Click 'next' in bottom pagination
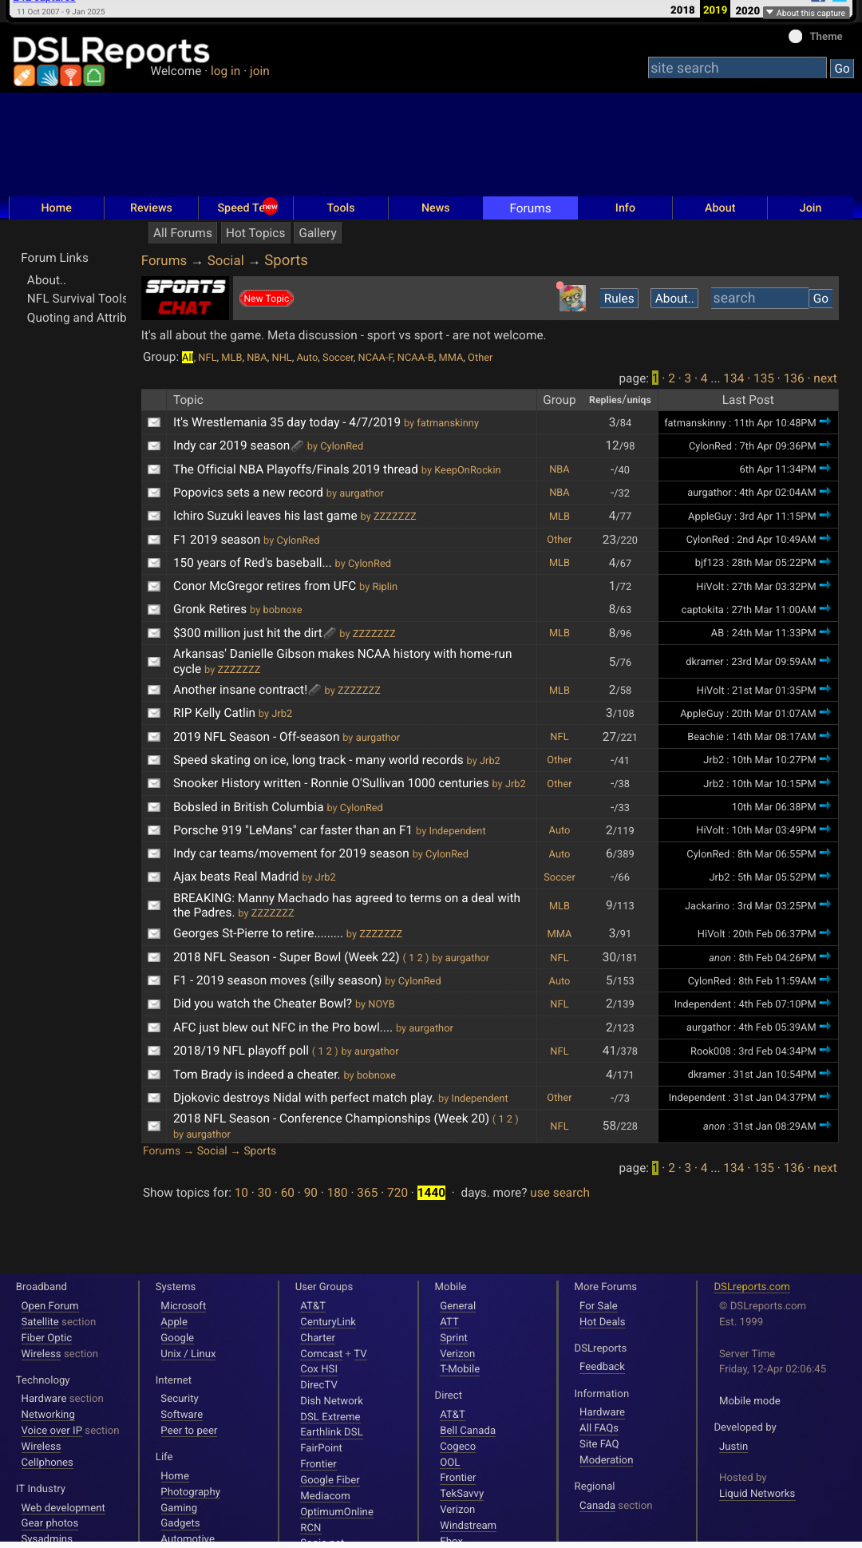 tap(825, 1168)
